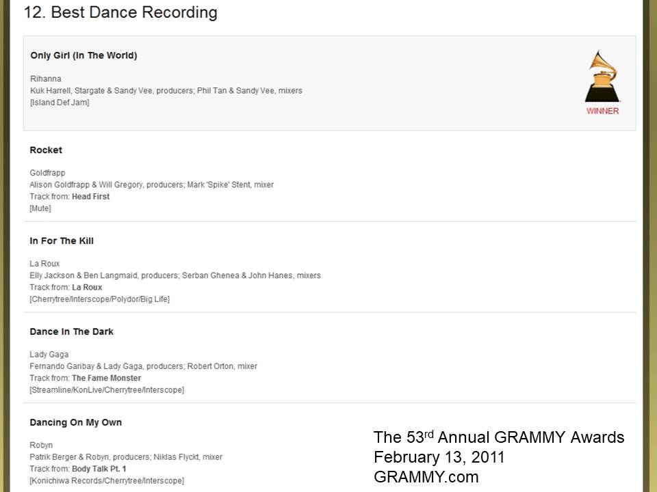This screenshot has height=492, width=657.
Task: Select the 'In For The Kill' title
Action: (x=62, y=241)
